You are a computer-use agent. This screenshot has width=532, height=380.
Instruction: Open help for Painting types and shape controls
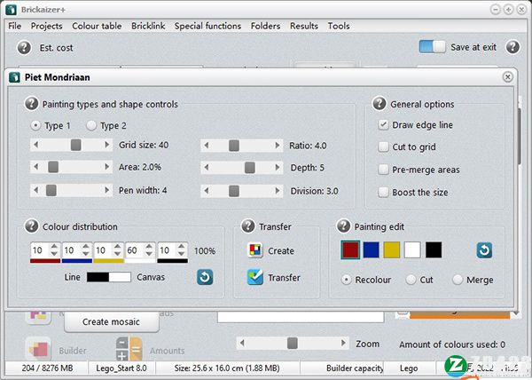(x=32, y=104)
